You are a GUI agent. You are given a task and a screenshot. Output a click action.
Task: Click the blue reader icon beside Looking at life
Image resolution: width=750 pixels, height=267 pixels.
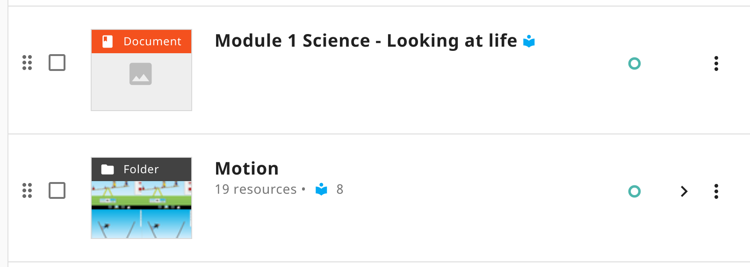point(529,42)
